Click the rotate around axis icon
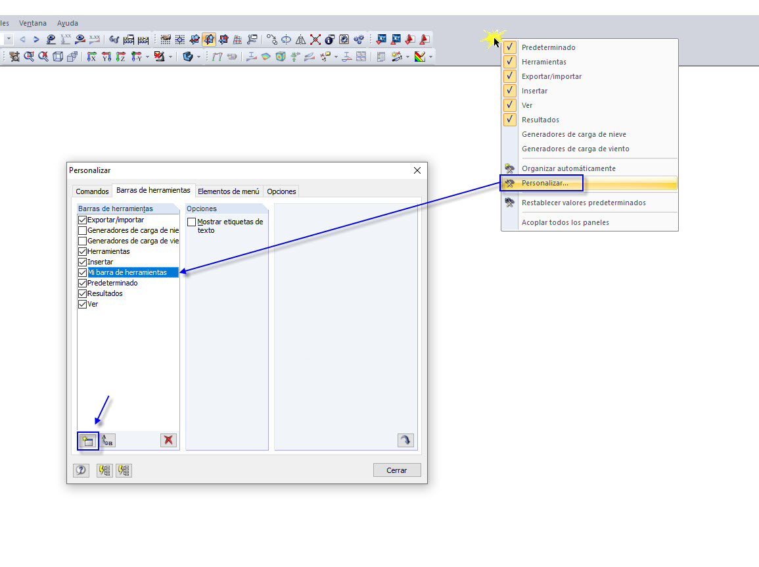 pyautogui.click(x=286, y=39)
